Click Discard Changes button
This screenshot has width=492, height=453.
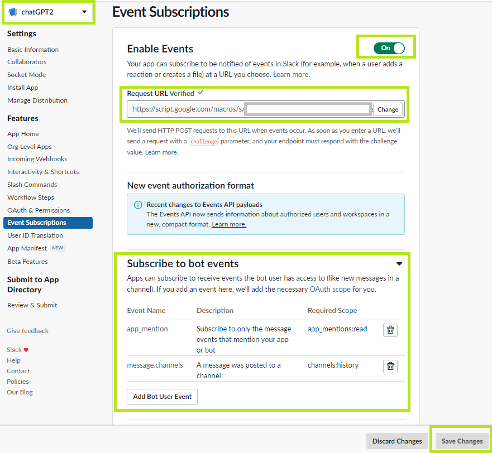click(x=397, y=441)
